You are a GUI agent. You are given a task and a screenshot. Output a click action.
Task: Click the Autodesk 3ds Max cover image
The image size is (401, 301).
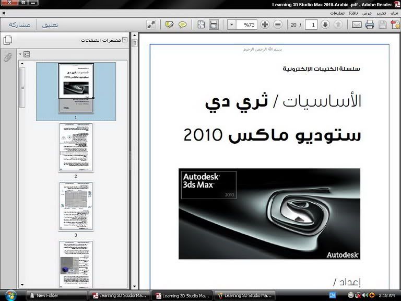pyautogui.click(x=269, y=214)
